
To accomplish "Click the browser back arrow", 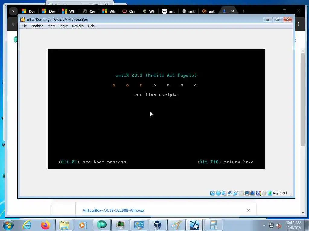I will coord(14,24).
